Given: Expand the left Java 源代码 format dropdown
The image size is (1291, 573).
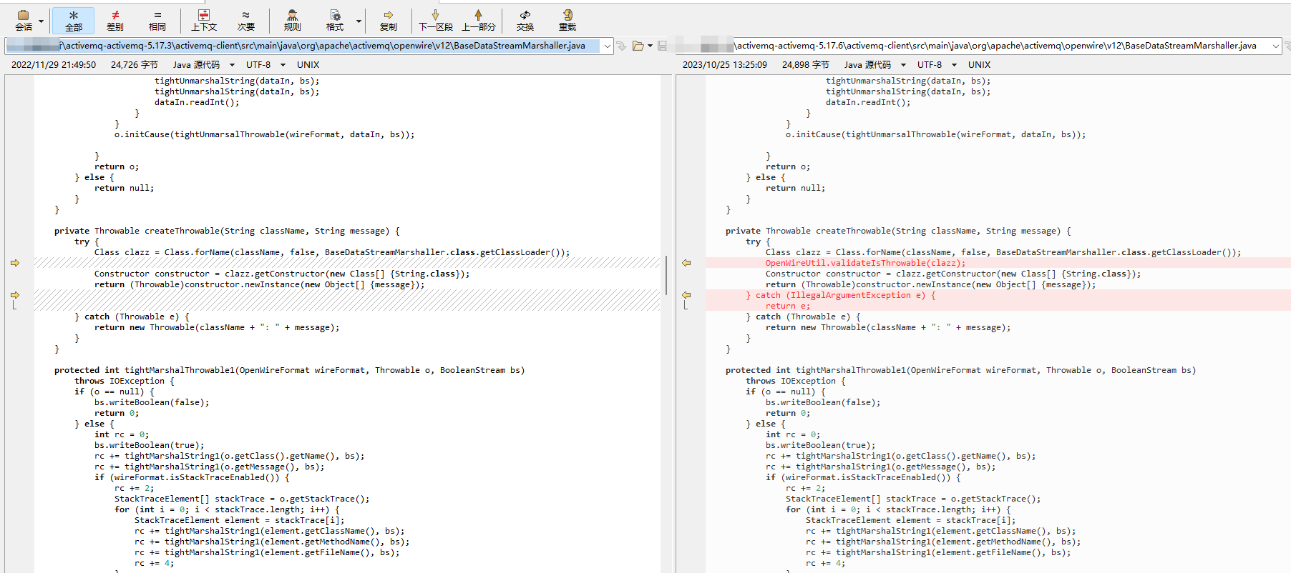Looking at the screenshot, I should coord(232,65).
